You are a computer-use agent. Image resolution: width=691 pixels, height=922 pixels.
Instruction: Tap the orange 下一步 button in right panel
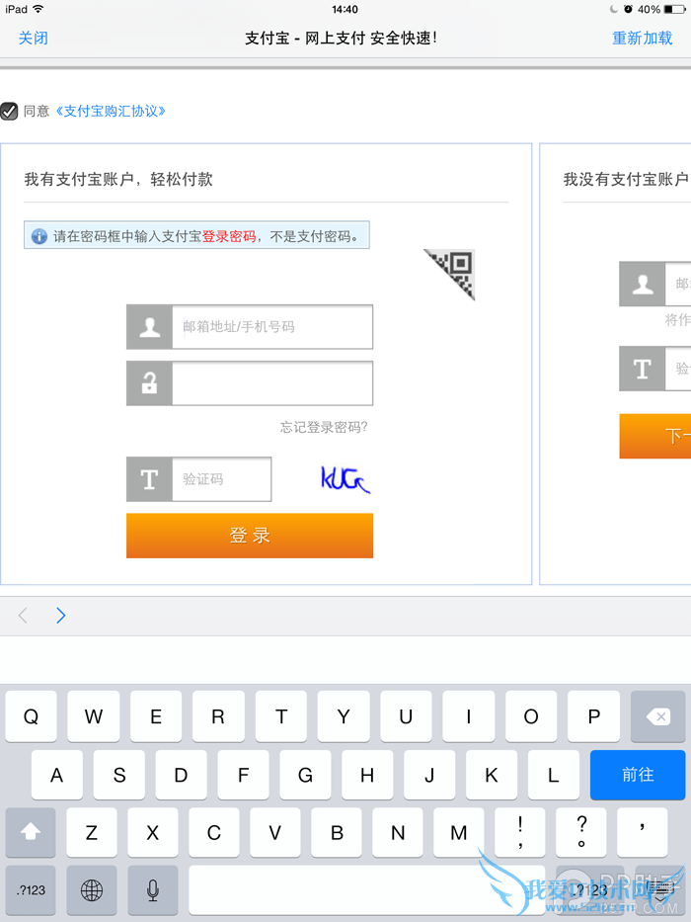pos(655,436)
